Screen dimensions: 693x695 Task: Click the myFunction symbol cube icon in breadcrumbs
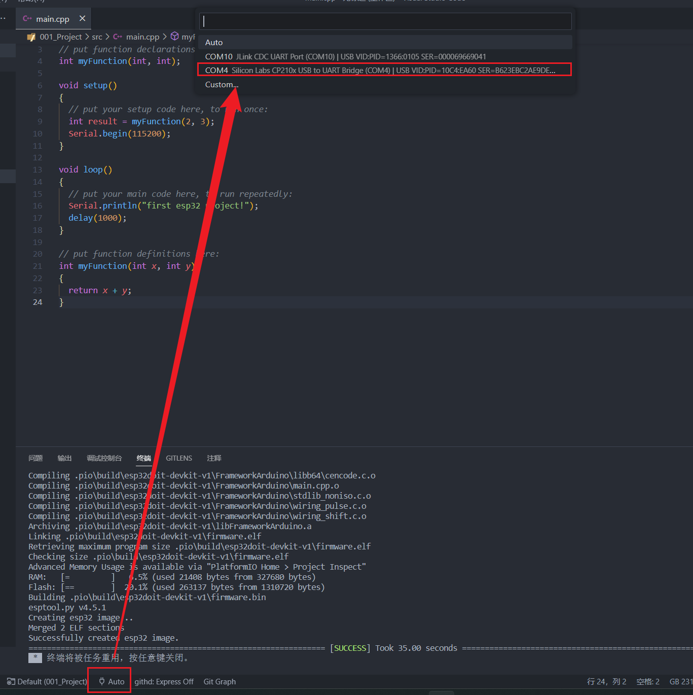[x=174, y=36]
